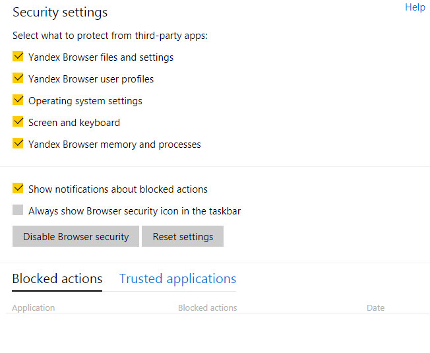This screenshot has width=430, height=353.
Task: Uncheck Yandex Browser files and settings checkbox
Action: [x=18, y=57]
